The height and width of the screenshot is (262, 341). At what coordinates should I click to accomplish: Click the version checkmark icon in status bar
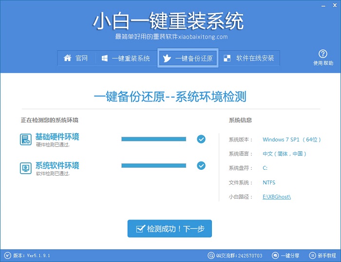click(x=7, y=255)
